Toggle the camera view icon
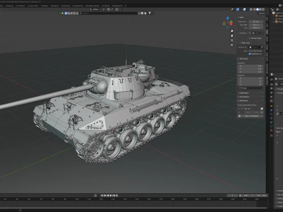Viewport: 283px width, 212px height. tap(232, 40)
